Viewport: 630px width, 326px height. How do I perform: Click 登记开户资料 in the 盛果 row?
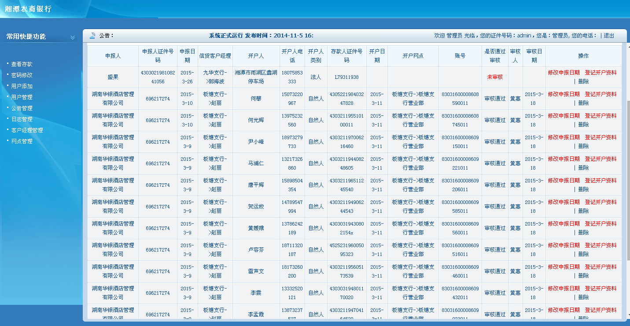point(601,73)
